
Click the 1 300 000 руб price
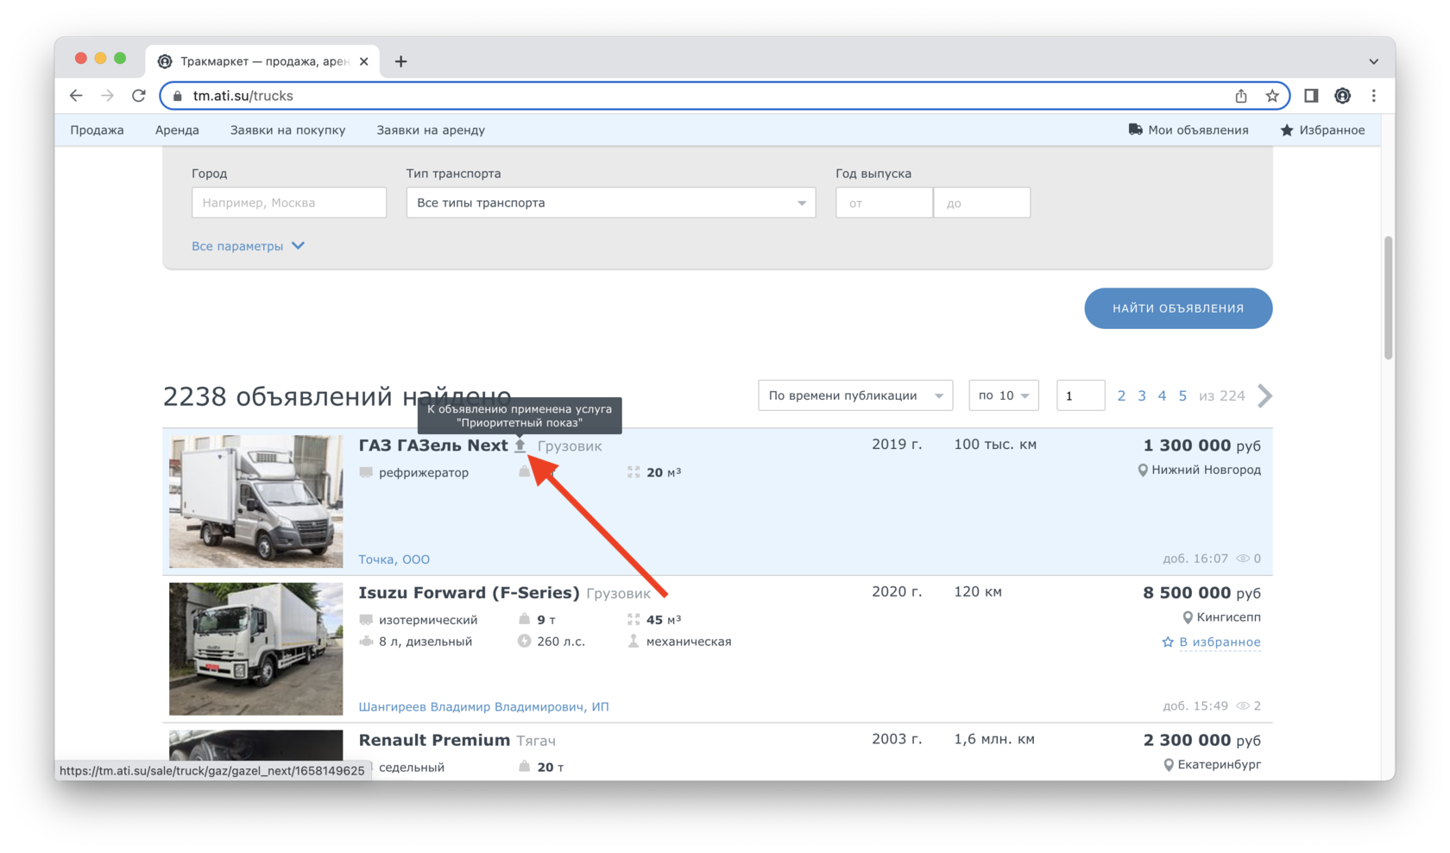click(x=1201, y=445)
